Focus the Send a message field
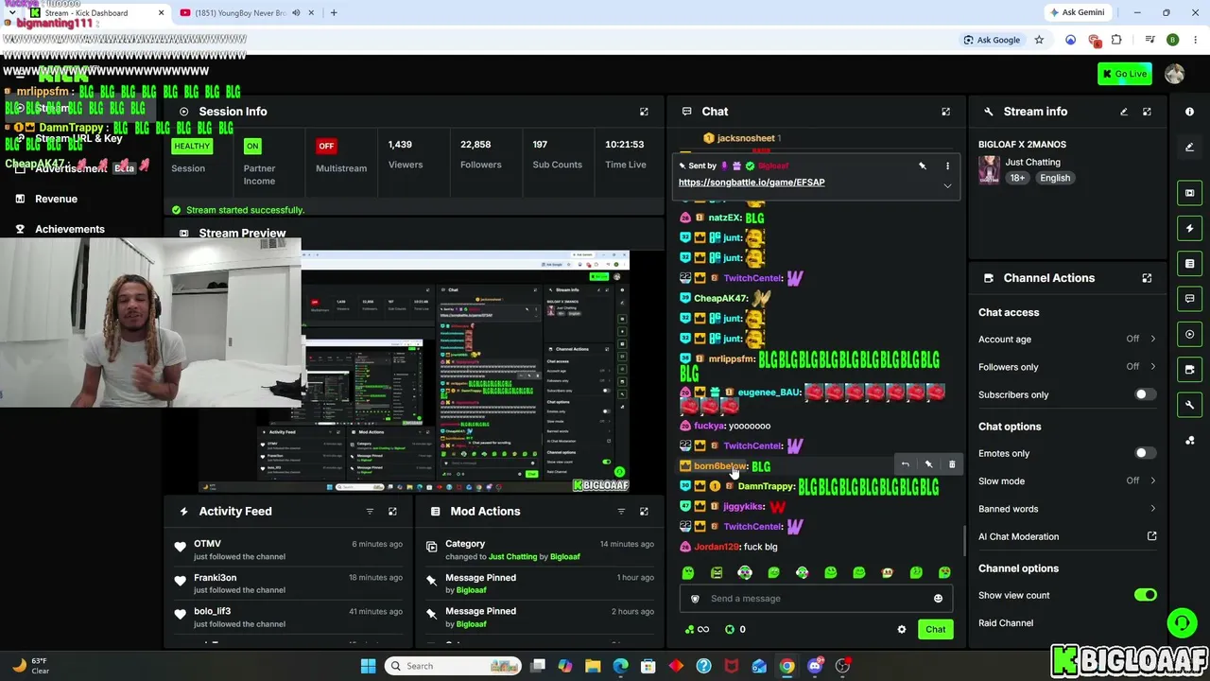1210x681 pixels. pyautogui.click(x=815, y=599)
